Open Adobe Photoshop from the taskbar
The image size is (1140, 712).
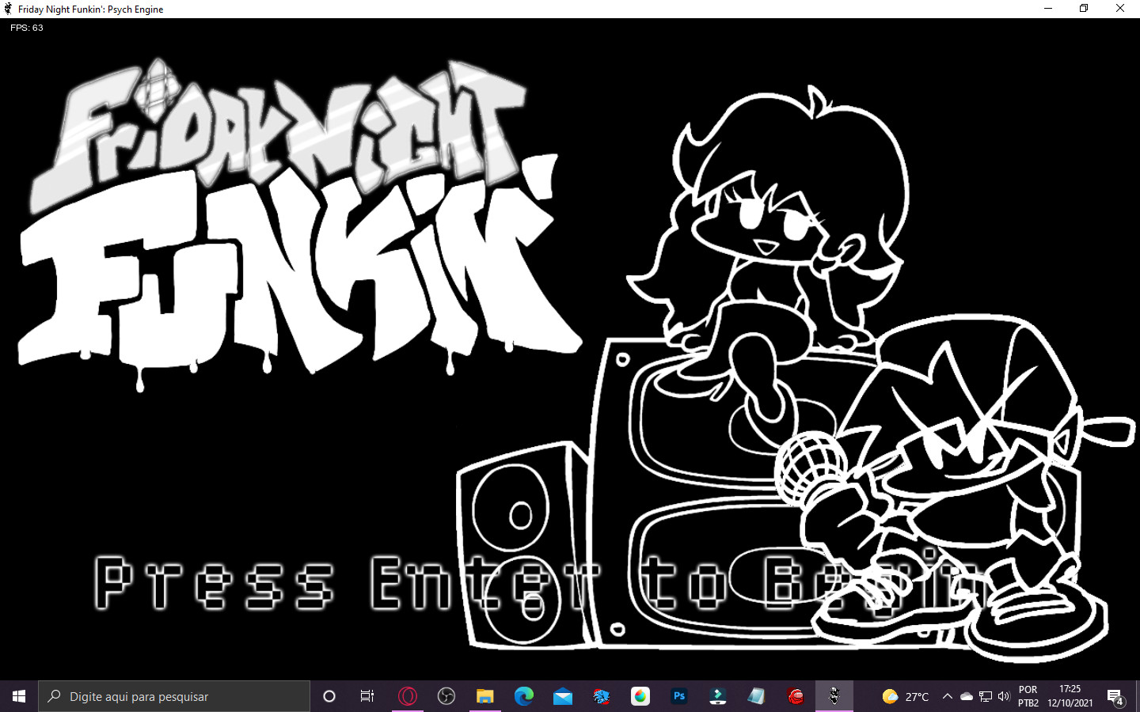click(x=679, y=696)
